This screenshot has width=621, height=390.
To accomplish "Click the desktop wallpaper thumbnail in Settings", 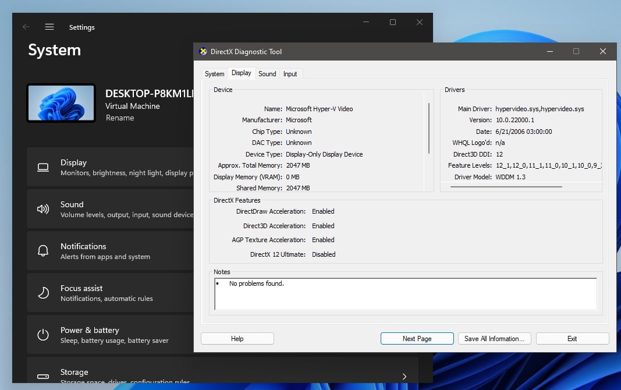I will pyautogui.click(x=61, y=103).
